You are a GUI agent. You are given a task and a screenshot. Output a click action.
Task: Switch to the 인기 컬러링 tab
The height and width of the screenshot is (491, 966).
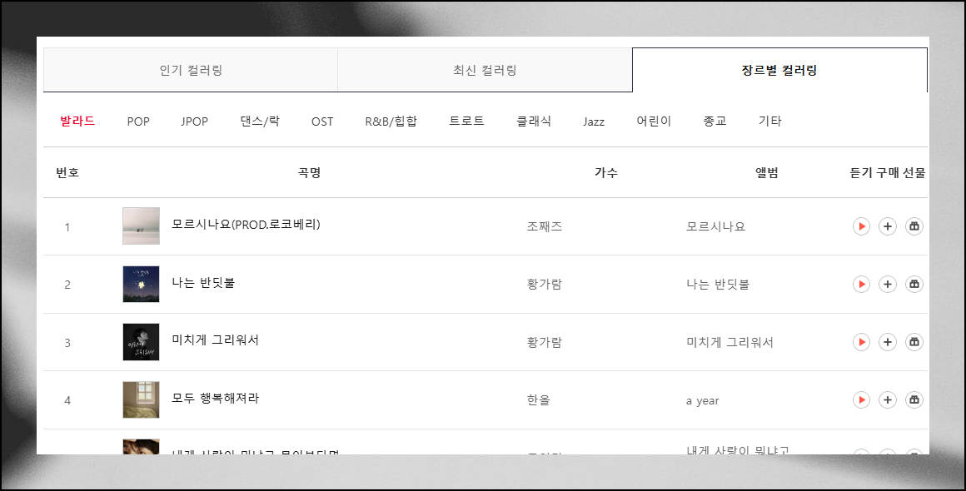pyautogui.click(x=191, y=70)
